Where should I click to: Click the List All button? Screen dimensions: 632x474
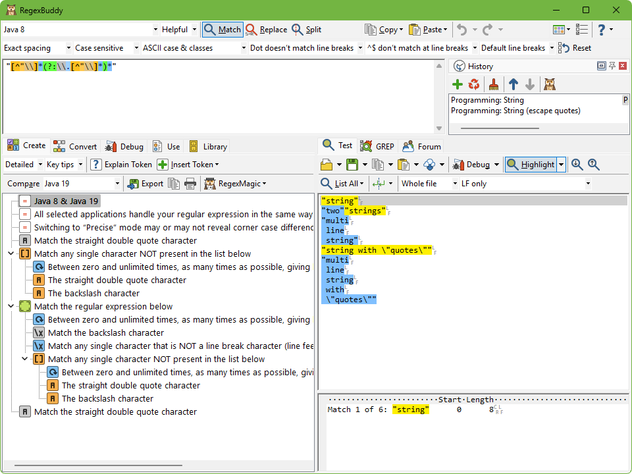click(x=342, y=184)
